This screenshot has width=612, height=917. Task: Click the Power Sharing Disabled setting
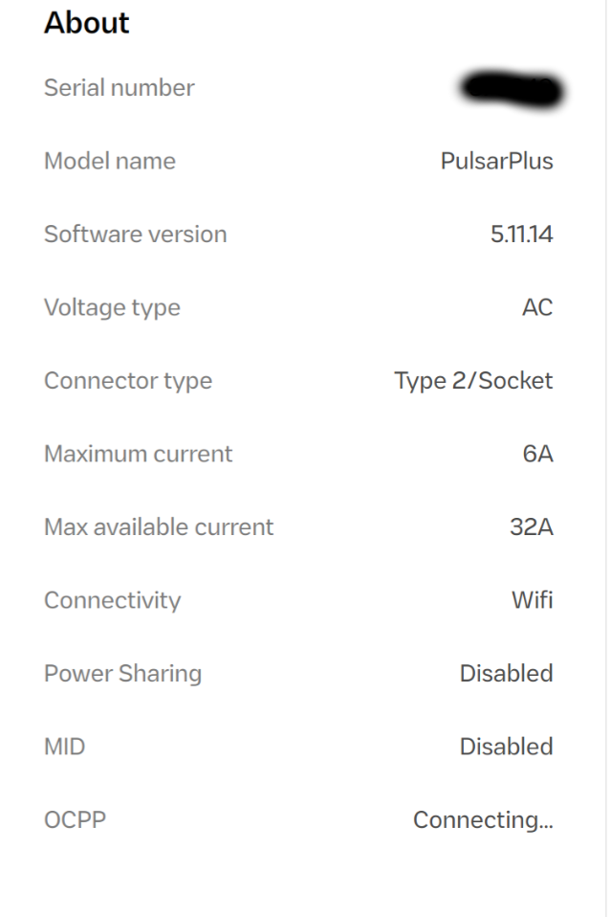[x=506, y=673]
